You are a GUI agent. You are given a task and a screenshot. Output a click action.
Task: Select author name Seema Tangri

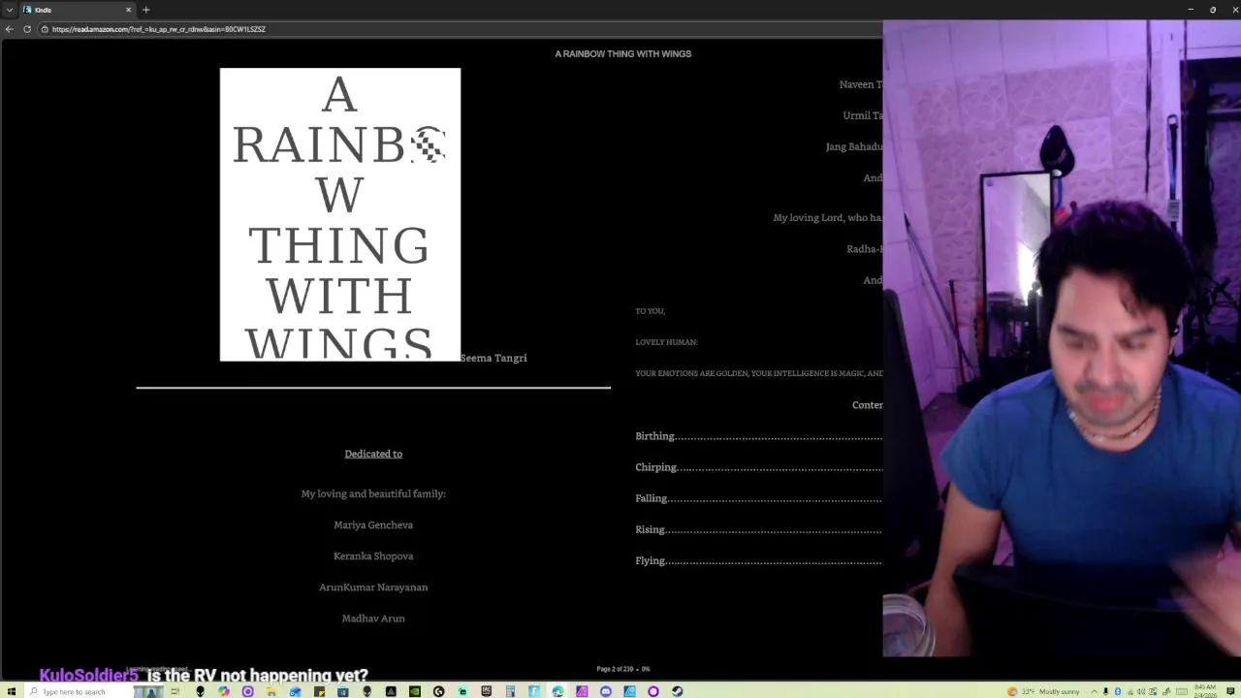pyautogui.click(x=493, y=358)
